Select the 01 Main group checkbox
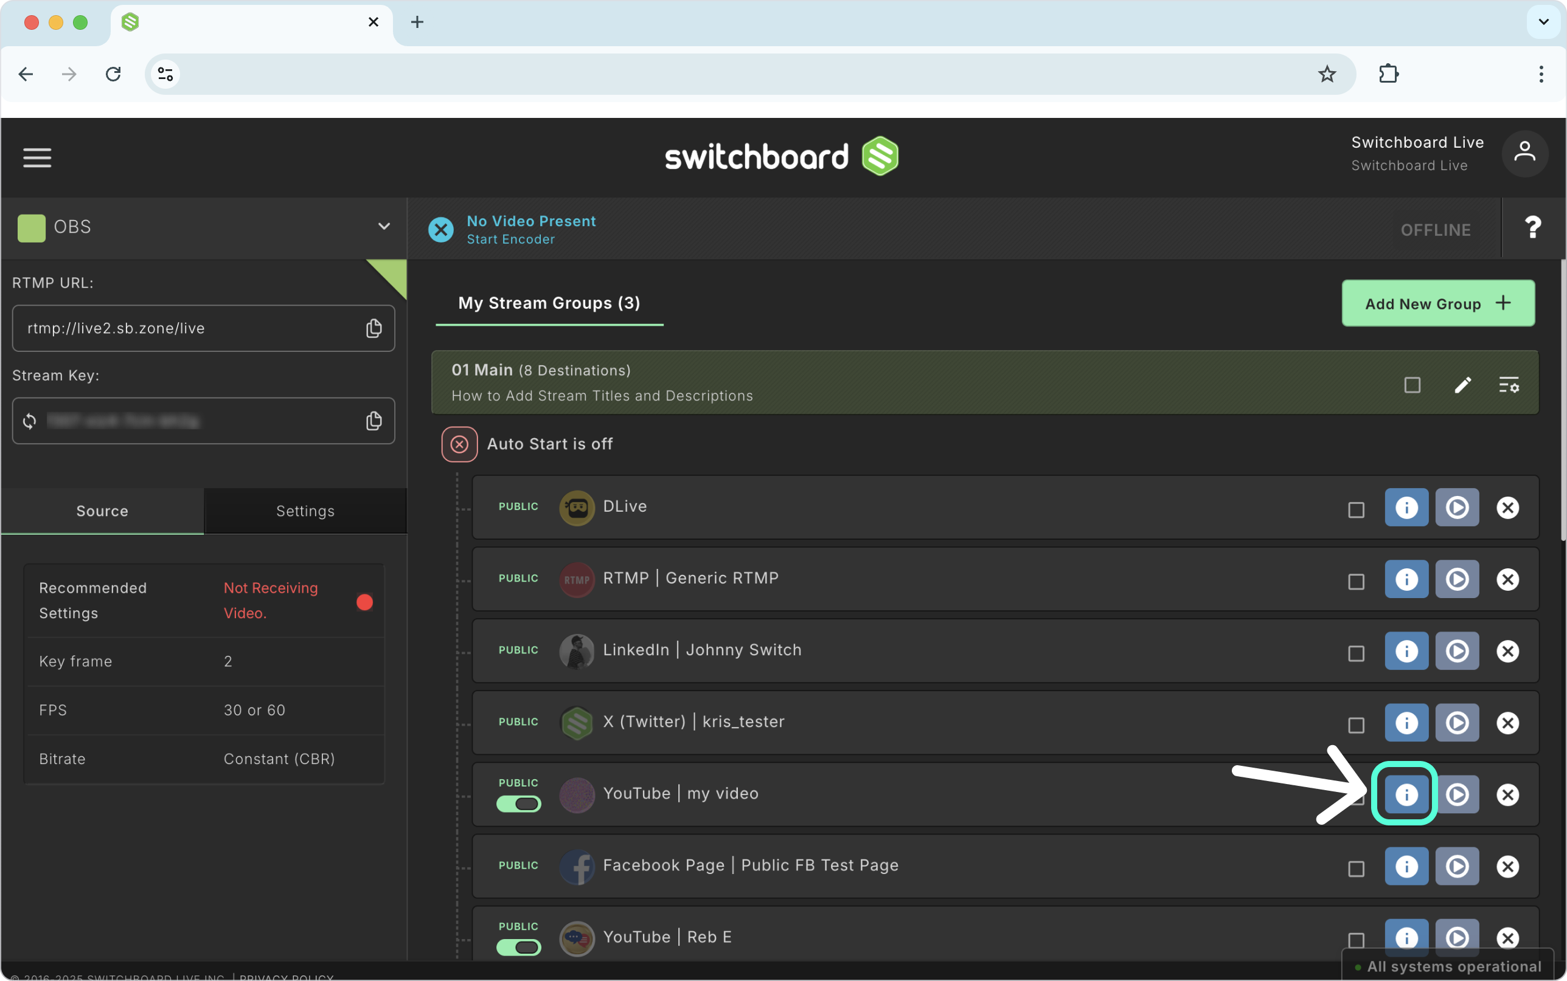Screen dimensions: 1567x981 [1412, 385]
